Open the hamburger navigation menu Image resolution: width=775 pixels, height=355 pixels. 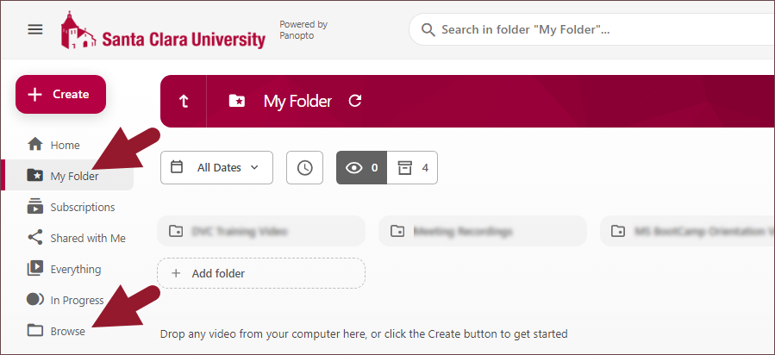35,29
